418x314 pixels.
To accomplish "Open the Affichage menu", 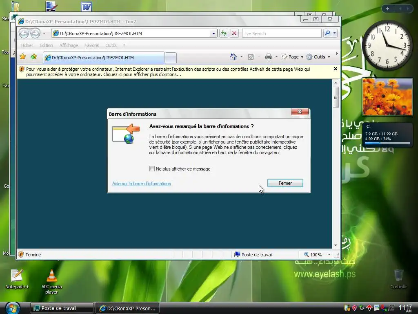I will pos(69,45).
